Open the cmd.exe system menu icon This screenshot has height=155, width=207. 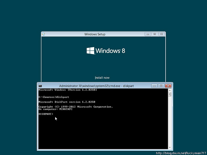coord(40,86)
